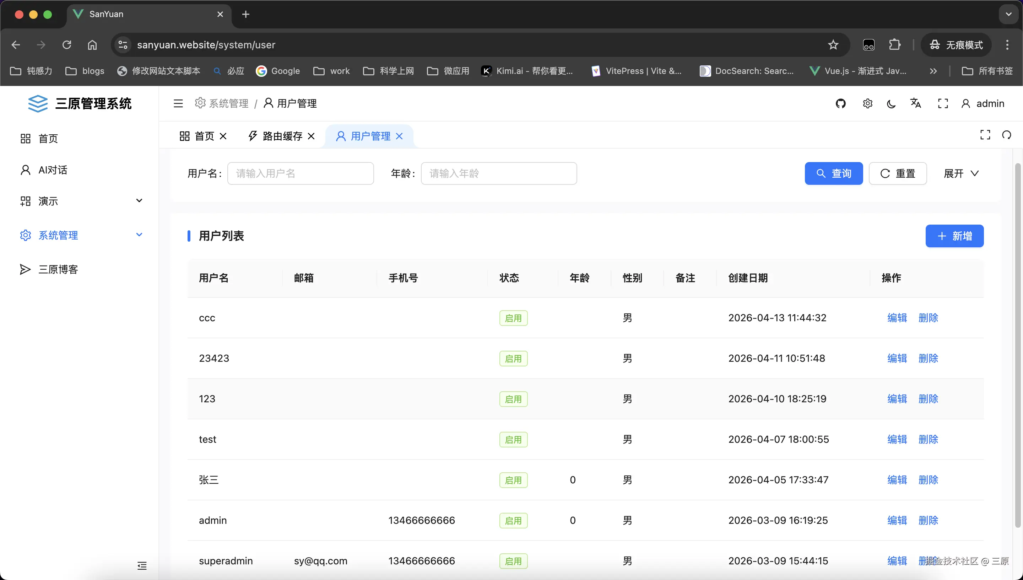The height and width of the screenshot is (580, 1023).
Task: Open the GitHub repository icon
Action: click(x=840, y=103)
